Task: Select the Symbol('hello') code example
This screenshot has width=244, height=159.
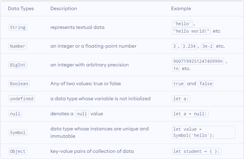Action: (204, 132)
